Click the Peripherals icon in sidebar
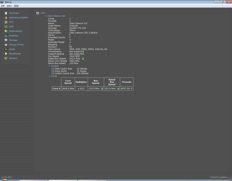The width and height of the screenshot is (232, 181). (x=6, y=54)
